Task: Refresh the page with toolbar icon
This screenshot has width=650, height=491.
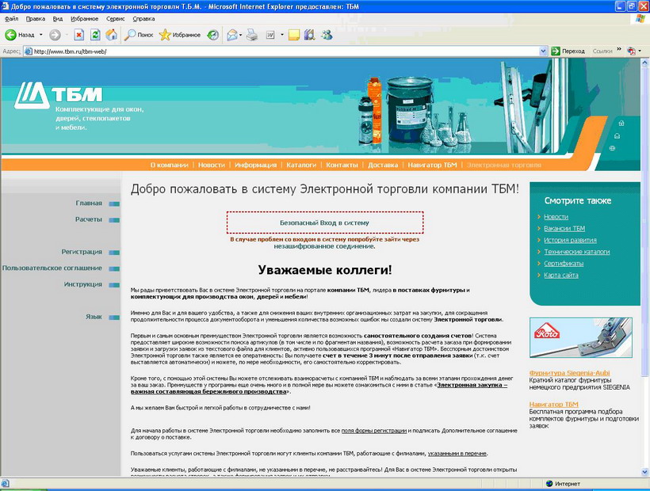Action: click(x=95, y=35)
